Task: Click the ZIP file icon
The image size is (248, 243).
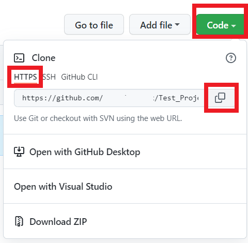Action: [19, 221]
